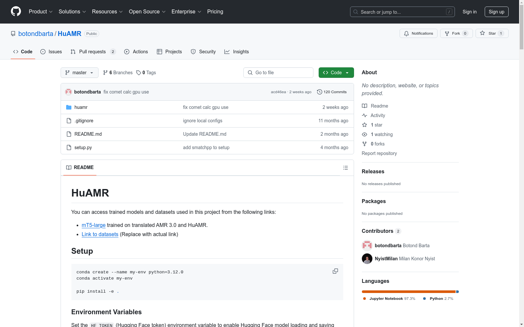Switch to the Issues tab
The height and width of the screenshot is (327, 524).
click(x=51, y=52)
